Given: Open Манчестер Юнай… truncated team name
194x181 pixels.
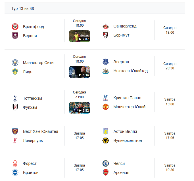Looking at the screenshot, I should point(131,107).
